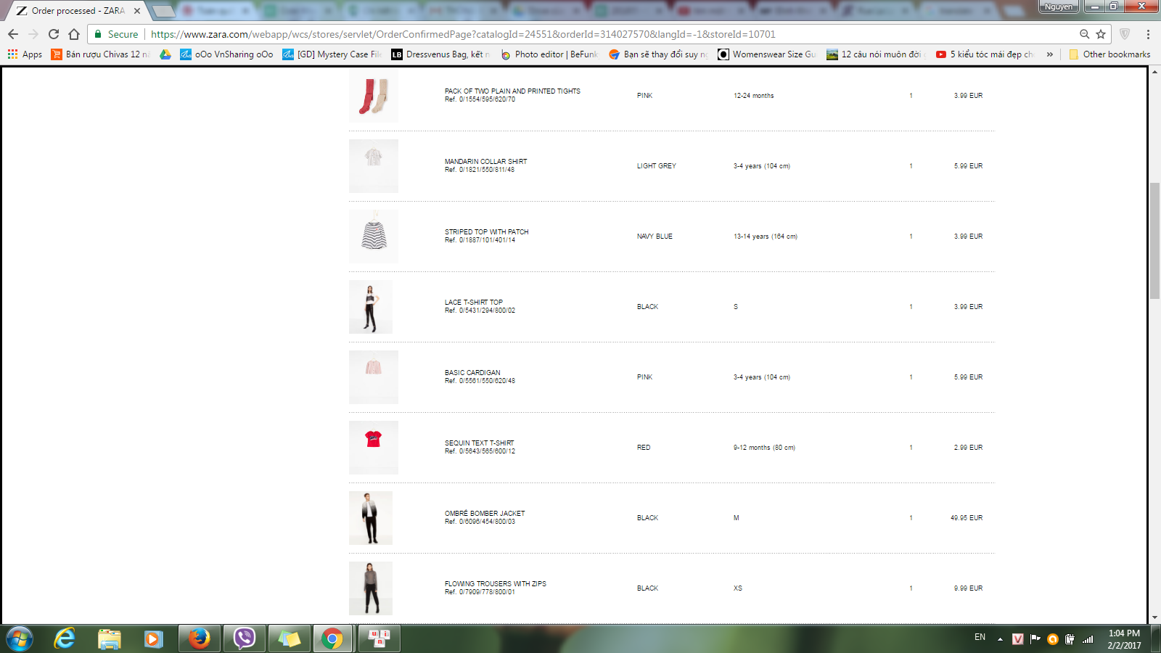
Task: Open the Chrome three-dot menu
Action: tap(1148, 34)
